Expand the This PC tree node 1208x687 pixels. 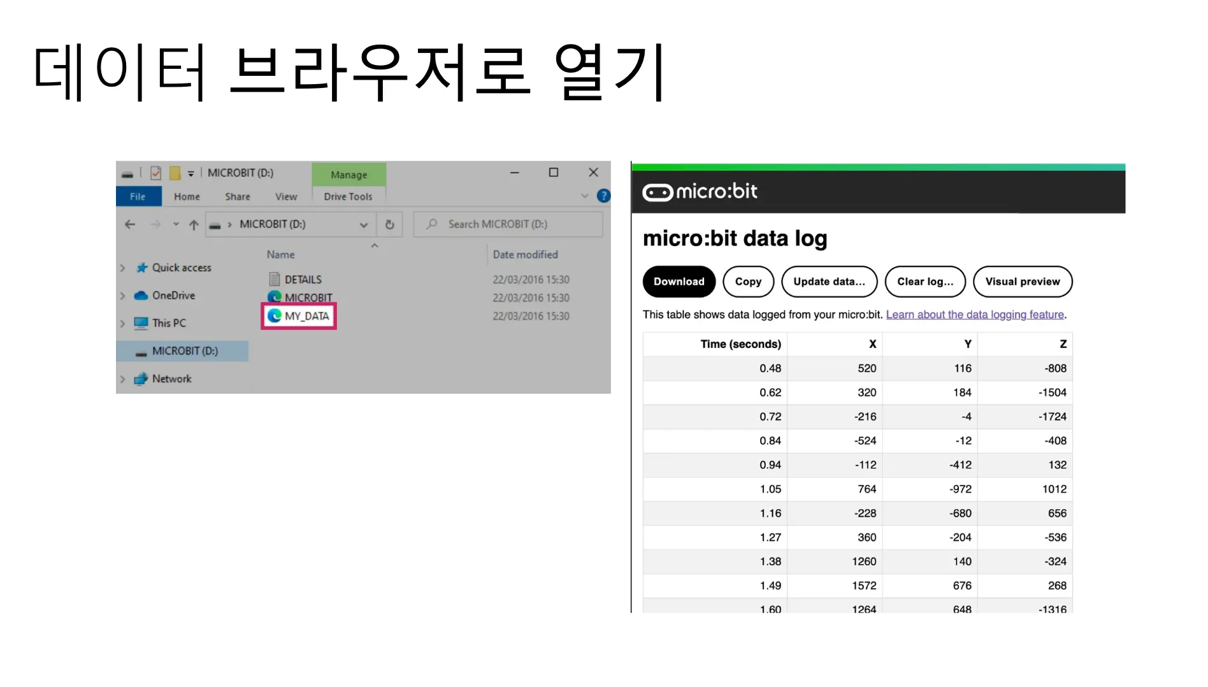123,323
